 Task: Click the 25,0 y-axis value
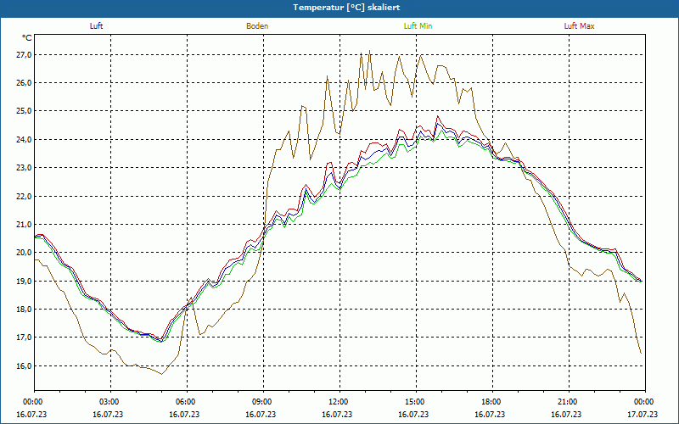click(x=24, y=111)
